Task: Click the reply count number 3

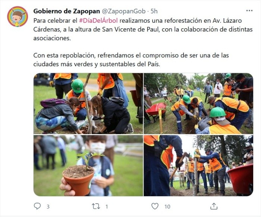Action: click(48, 207)
